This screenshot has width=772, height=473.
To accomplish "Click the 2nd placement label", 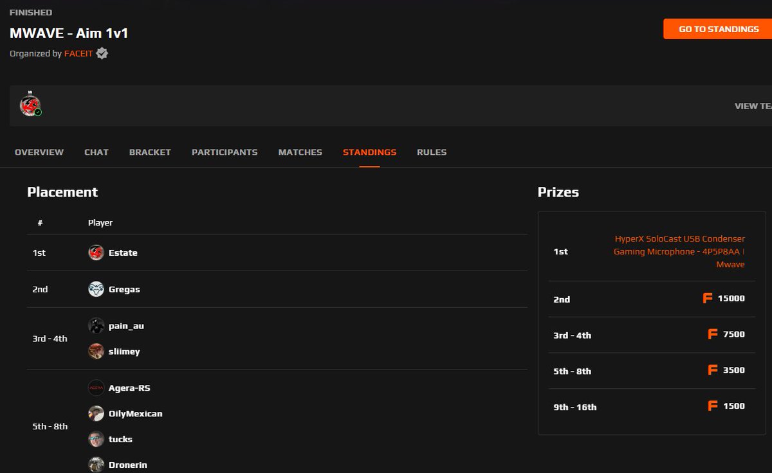I will (x=40, y=290).
